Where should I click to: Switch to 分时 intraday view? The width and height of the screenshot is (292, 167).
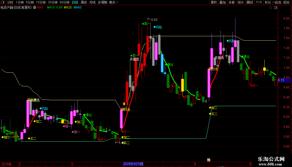tap(10, 2)
